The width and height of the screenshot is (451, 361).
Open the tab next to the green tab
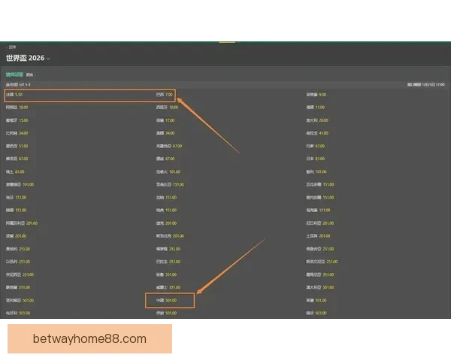(x=29, y=74)
